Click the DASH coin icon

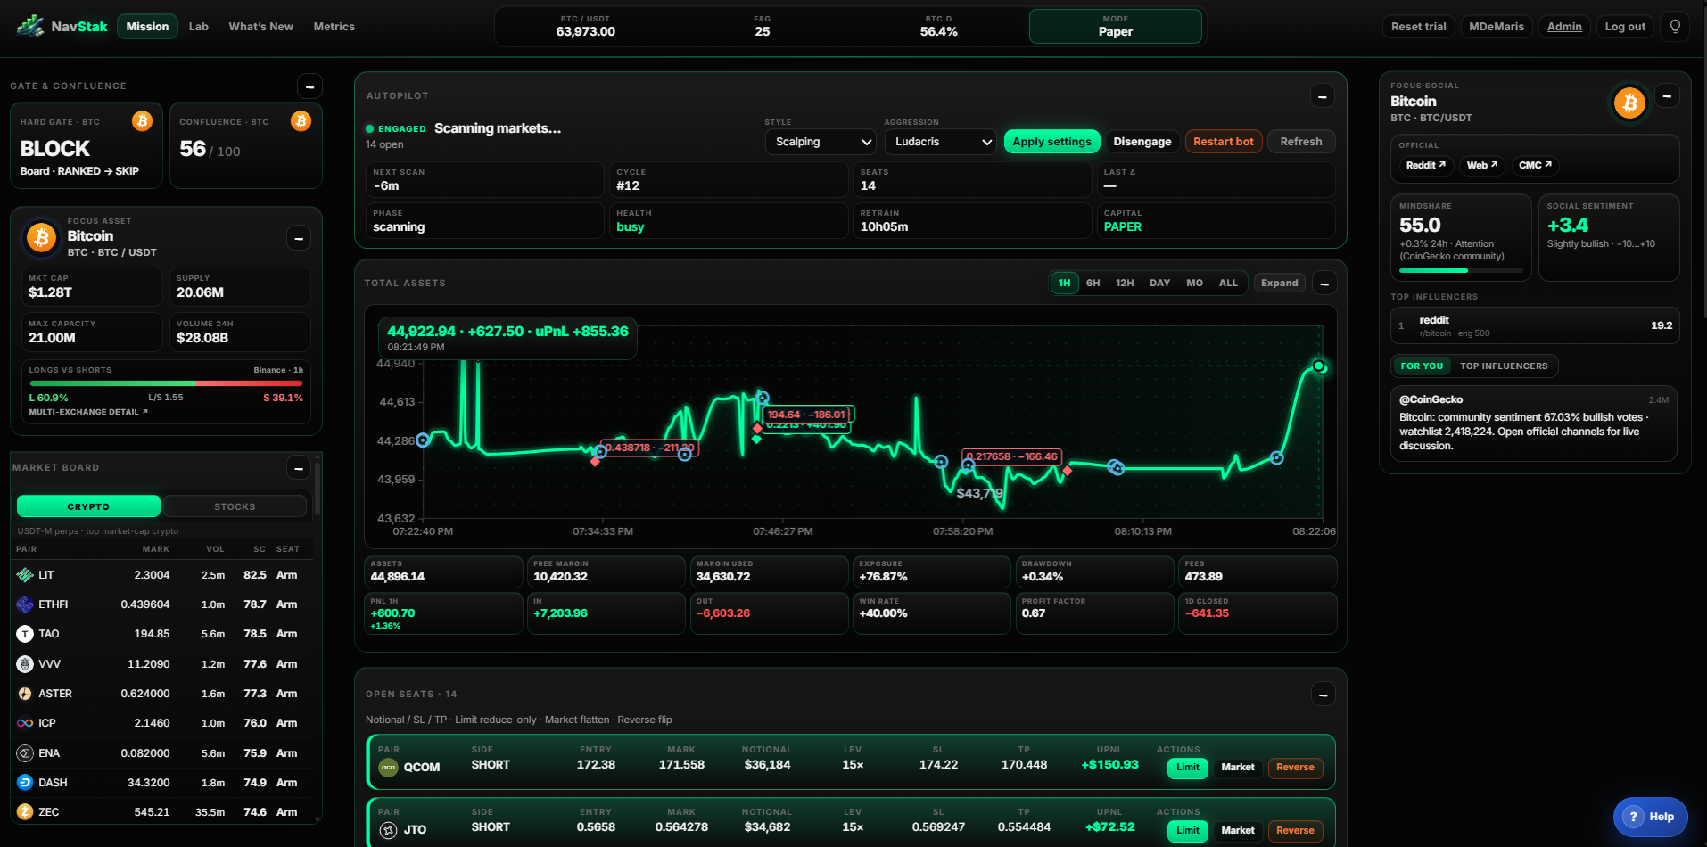point(25,783)
